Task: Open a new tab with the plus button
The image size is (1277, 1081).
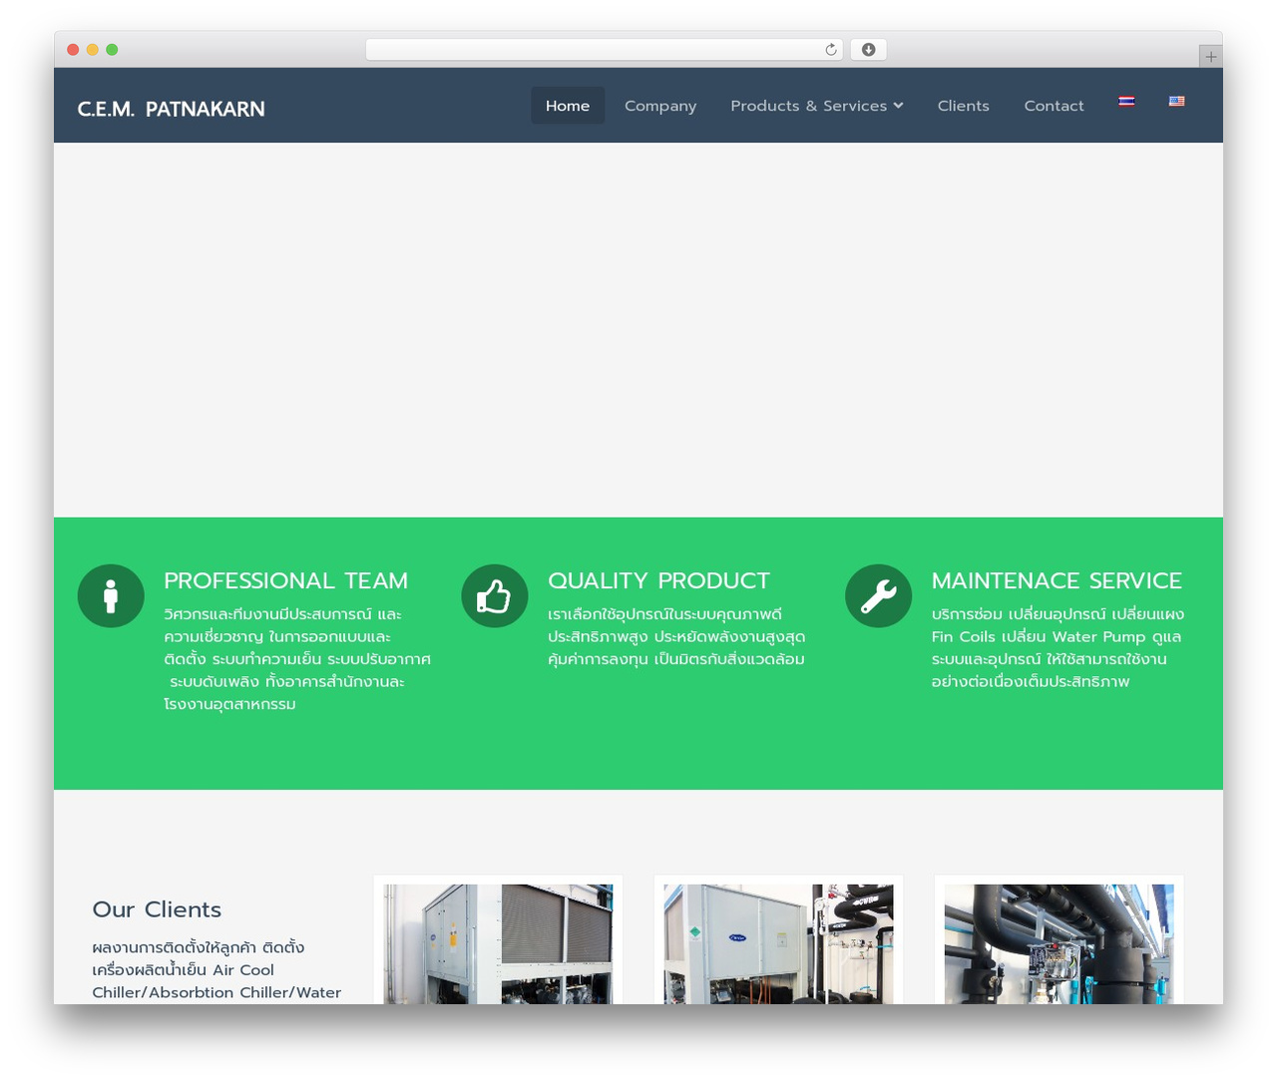Action: coord(1210,57)
